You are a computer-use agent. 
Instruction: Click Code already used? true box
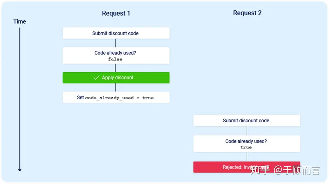(247, 144)
